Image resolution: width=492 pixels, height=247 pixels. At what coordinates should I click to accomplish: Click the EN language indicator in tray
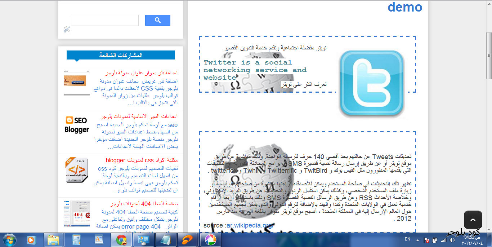pos(407,239)
